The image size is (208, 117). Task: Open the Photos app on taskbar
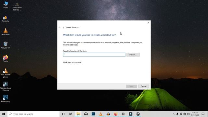(138, 114)
